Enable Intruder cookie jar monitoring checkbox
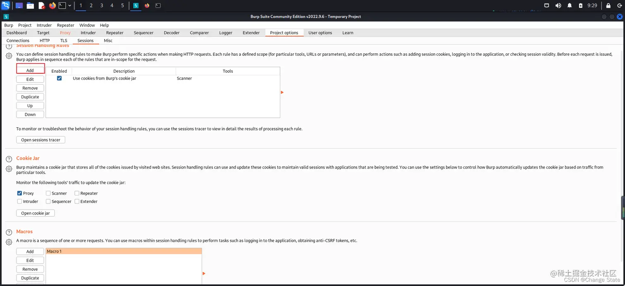 click(x=19, y=201)
